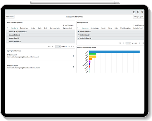Open Vendor: XYQuest link in Active Contracts

click(x=15, y=42)
